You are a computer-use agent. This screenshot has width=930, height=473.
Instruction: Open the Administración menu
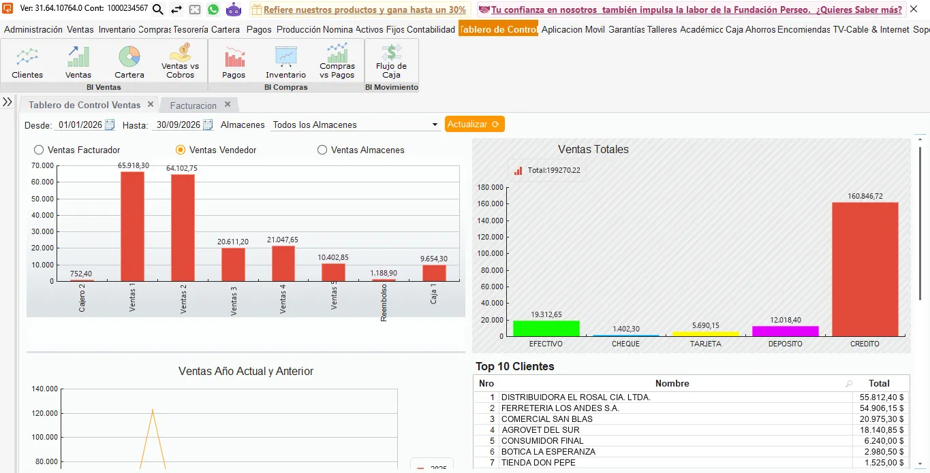point(33,29)
